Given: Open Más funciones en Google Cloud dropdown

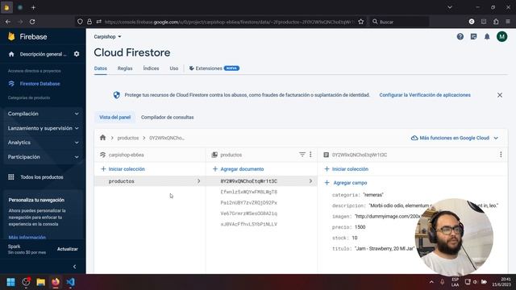Looking at the screenshot, I should tap(455, 138).
